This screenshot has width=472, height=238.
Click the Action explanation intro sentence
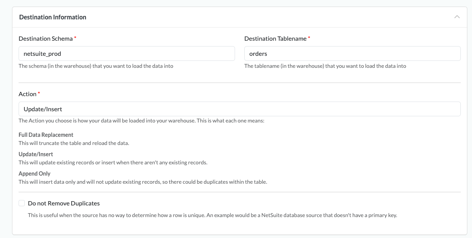tap(141, 121)
